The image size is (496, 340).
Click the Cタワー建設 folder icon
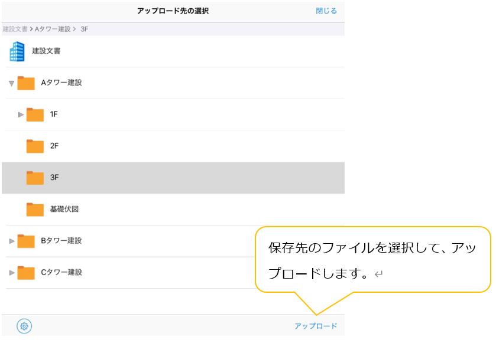click(x=26, y=273)
